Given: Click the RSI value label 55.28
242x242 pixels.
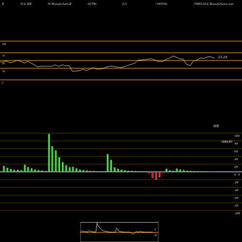Looking at the screenshot, I should 223,57.
